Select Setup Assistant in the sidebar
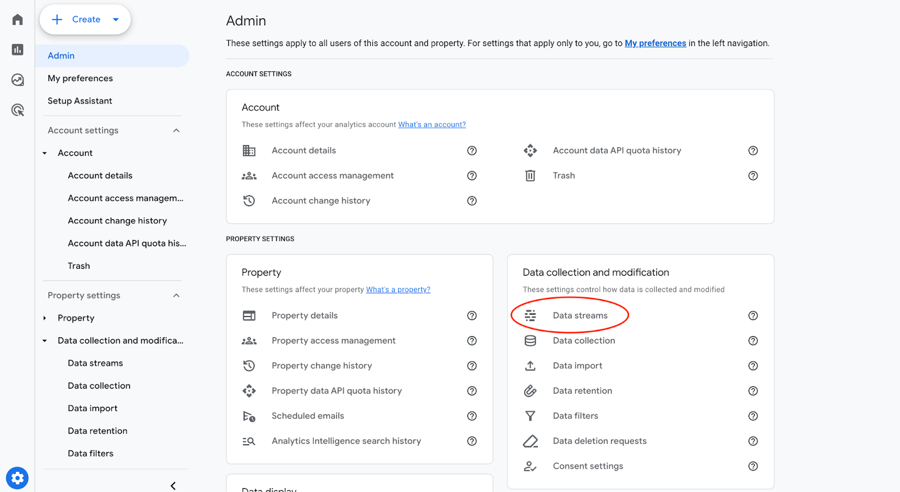900x492 pixels. 80,101
